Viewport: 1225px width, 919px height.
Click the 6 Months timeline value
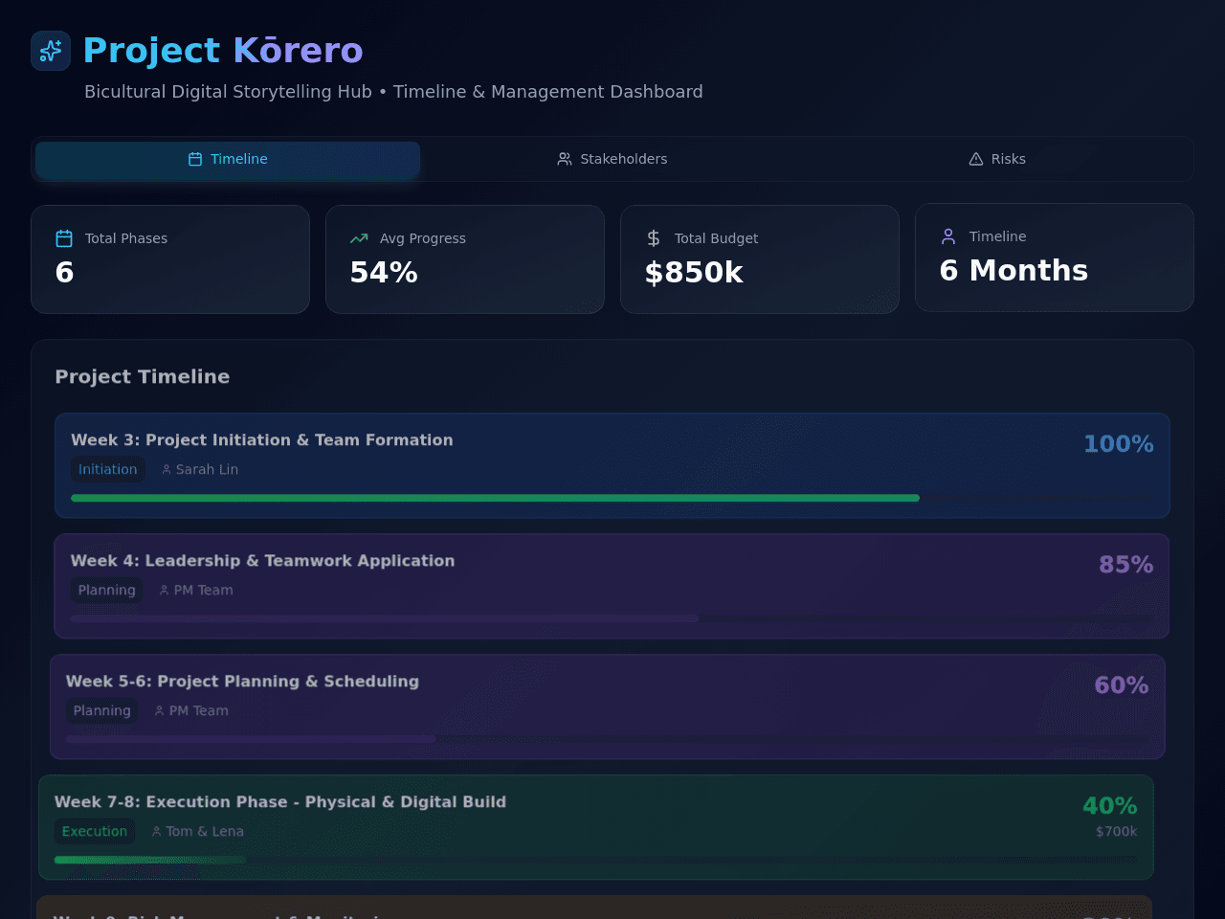(x=1013, y=271)
